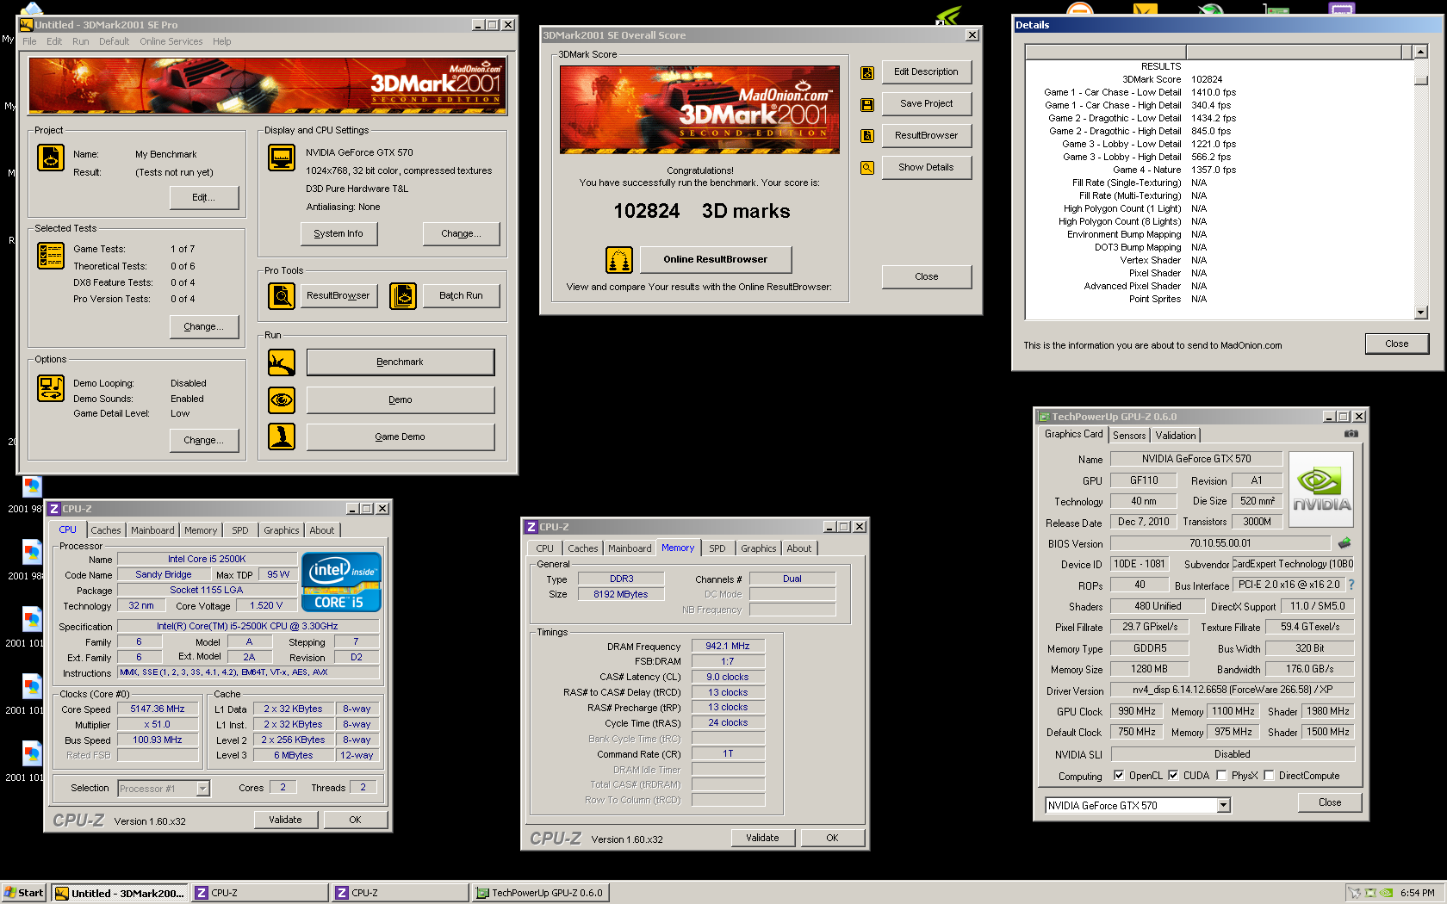Click the ResultBrowser magnifier icon in Pro Tools
The height and width of the screenshot is (904, 1447).
coord(282,295)
